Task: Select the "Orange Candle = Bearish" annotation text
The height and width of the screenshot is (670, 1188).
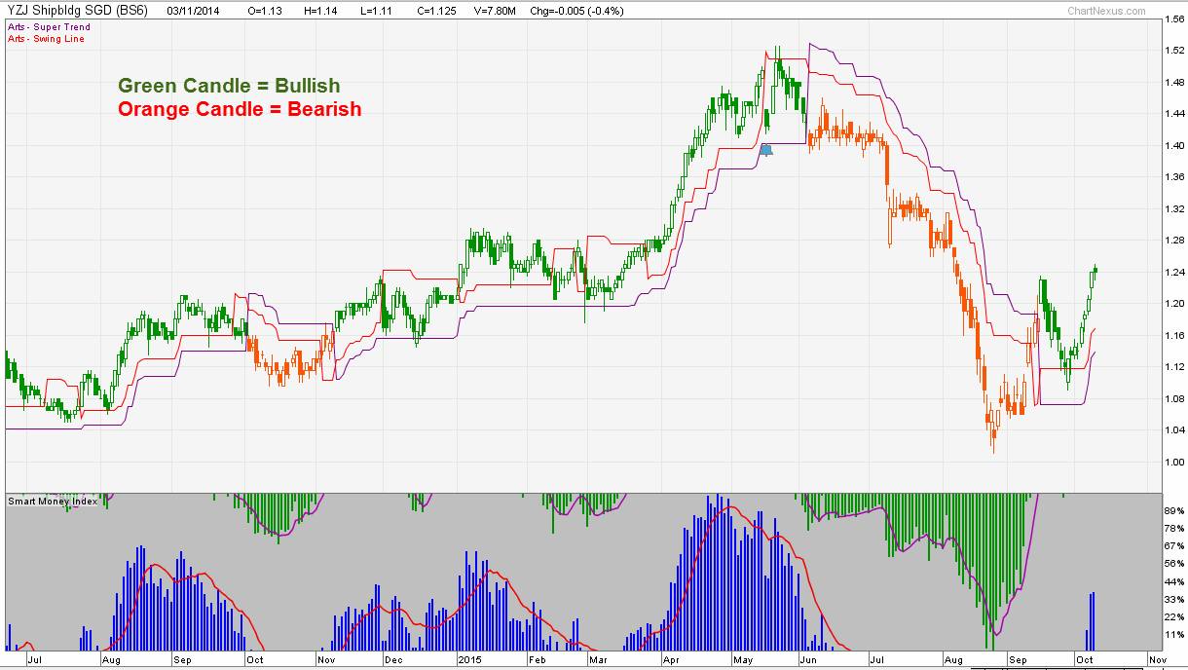Action: (238, 109)
